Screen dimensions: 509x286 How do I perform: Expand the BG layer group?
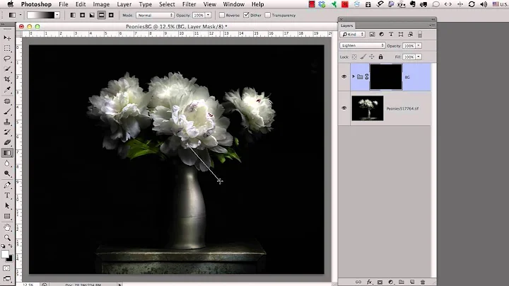point(353,76)
